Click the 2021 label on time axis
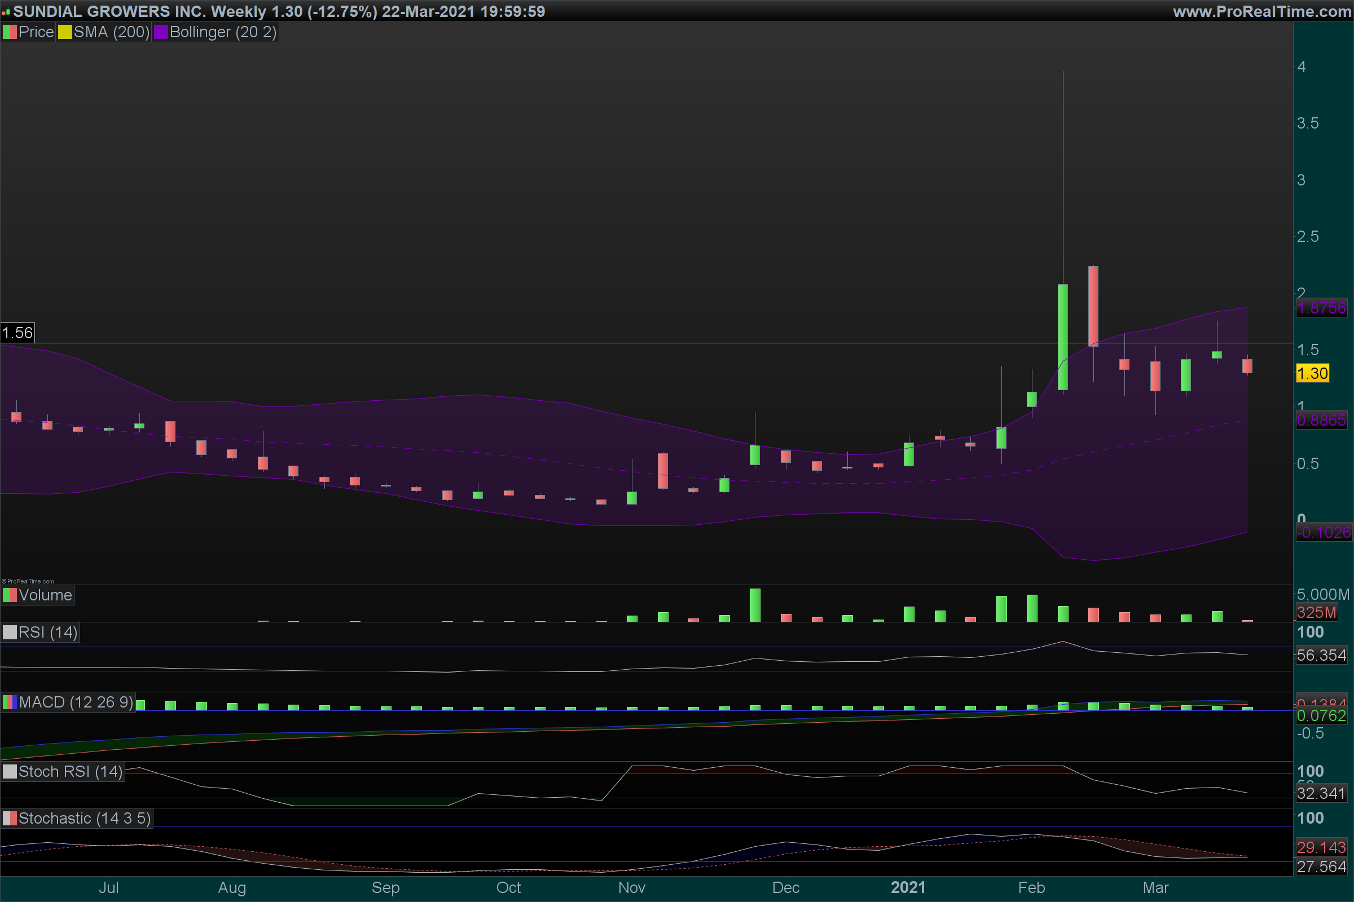Screen dimensions: 1354x902 point(908,887)
